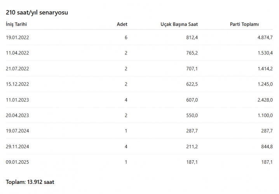Select the 09.01.2025 date cell
Image resolution: width=279 pixels, height=194 pixels.
click(x=17, y=162)
